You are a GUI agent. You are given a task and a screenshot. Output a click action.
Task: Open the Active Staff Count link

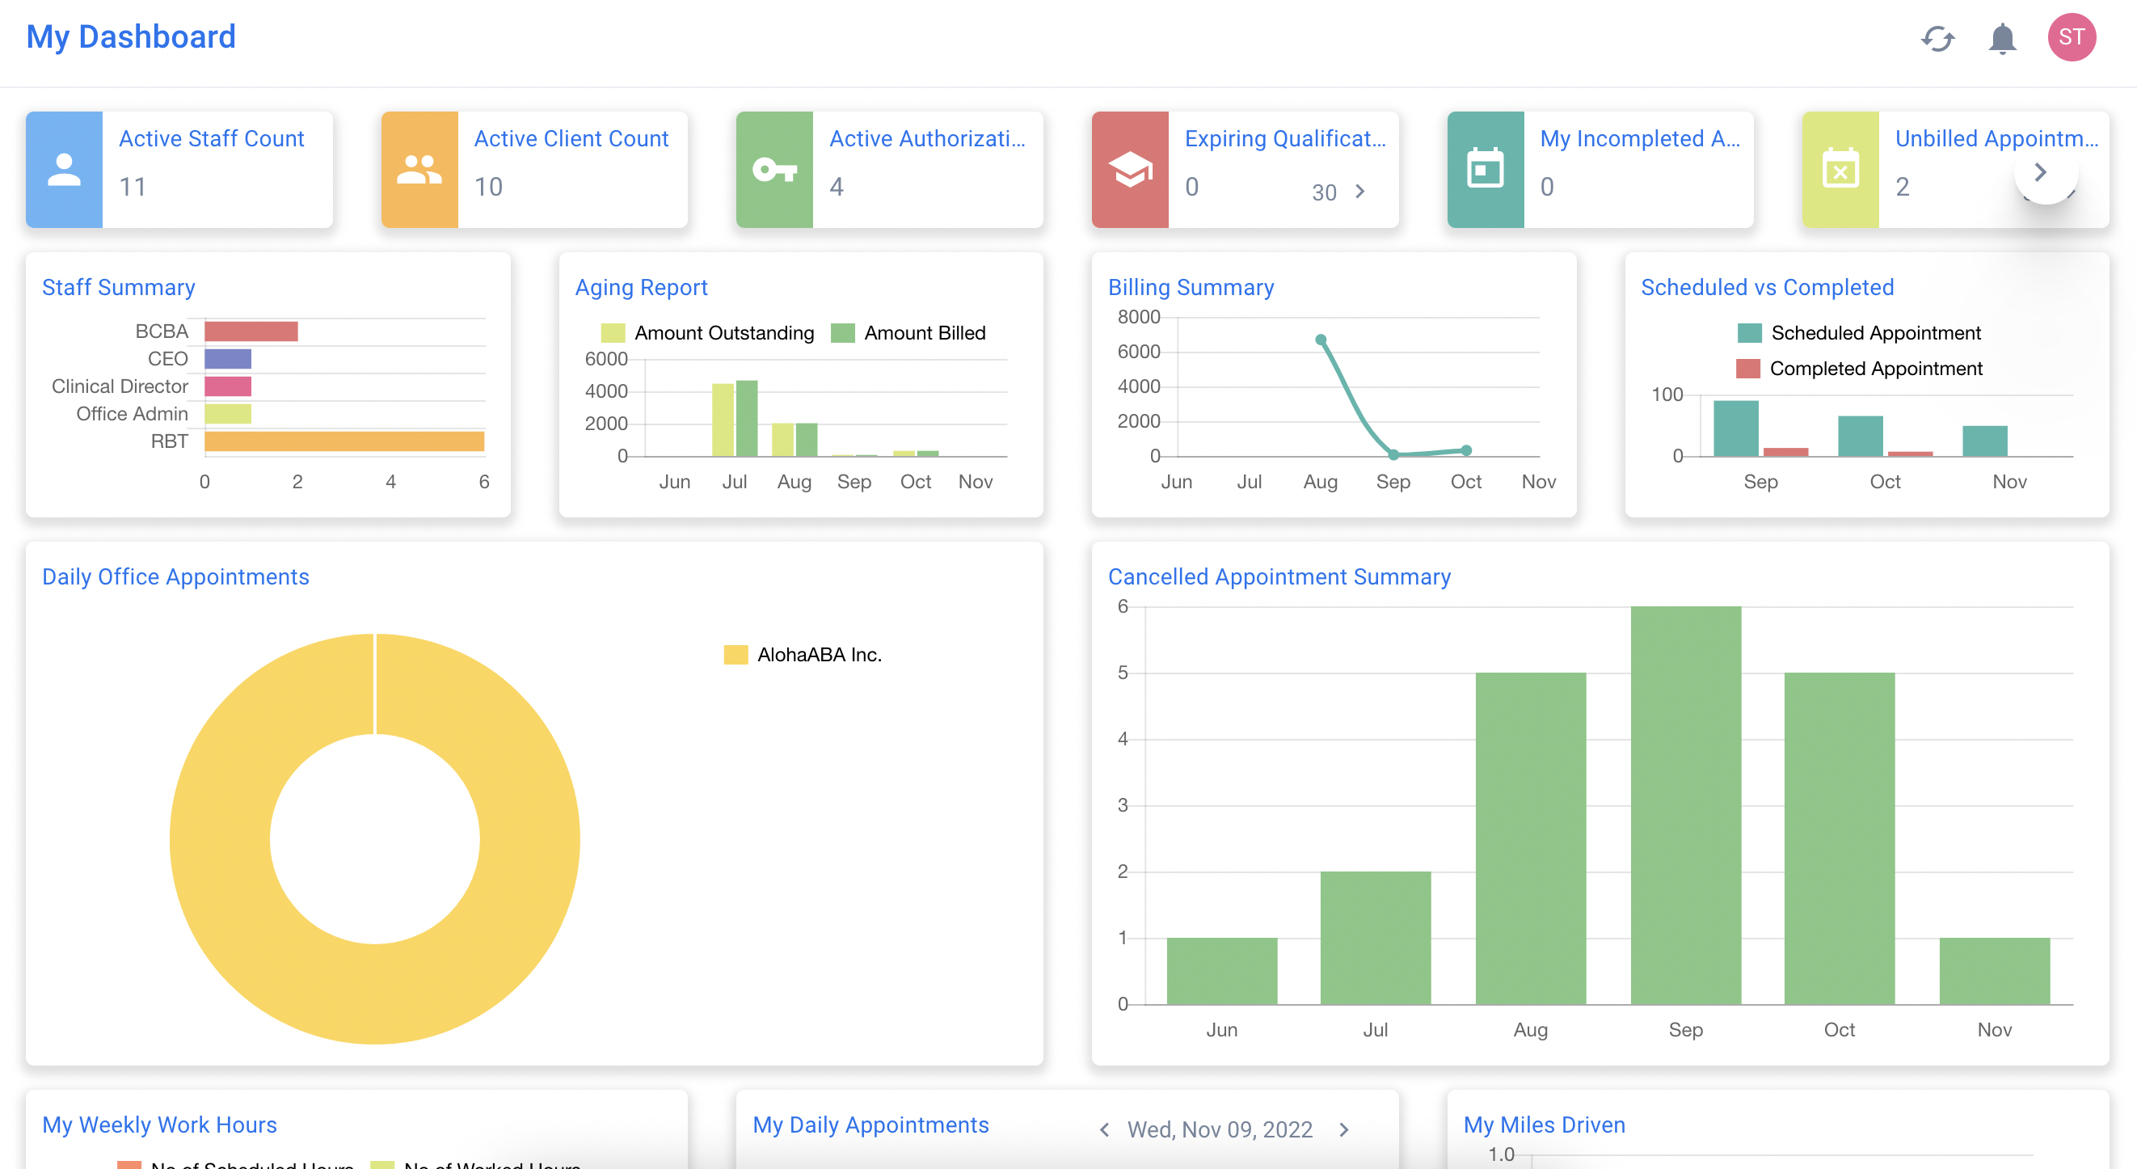pyautogui.click(x=212, y=138)
